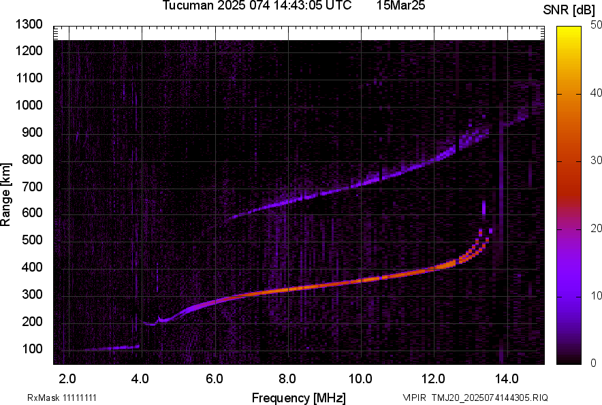The image size is (602, 405).
Task: Click the frequency tick label '6.0'
Action: 215,379
